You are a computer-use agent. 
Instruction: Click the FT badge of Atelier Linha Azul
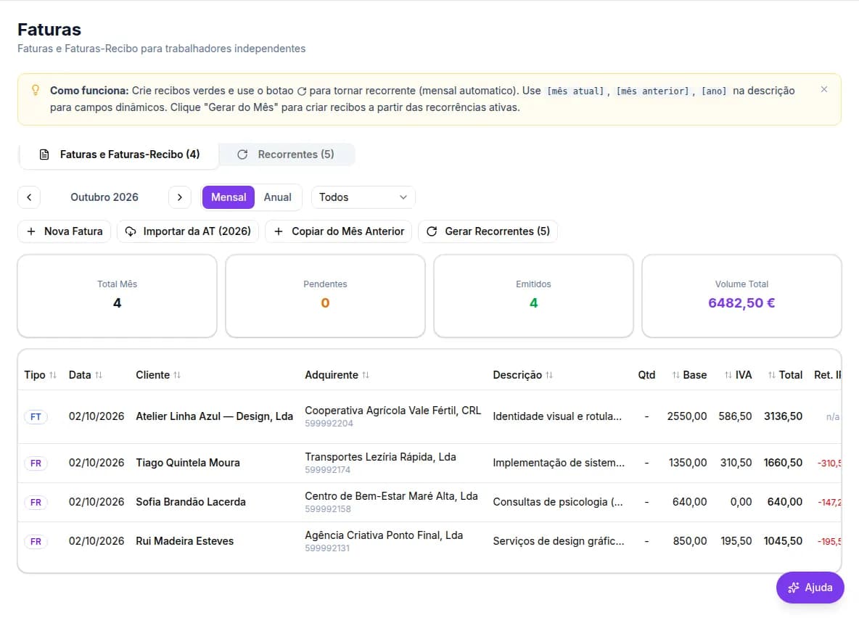click(x=36, y=417)
